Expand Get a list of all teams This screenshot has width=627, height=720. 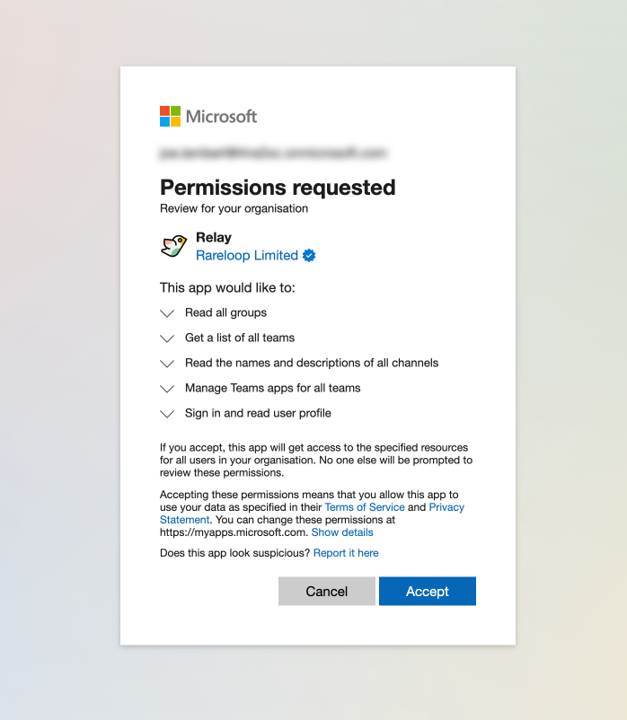coord(166,338)
